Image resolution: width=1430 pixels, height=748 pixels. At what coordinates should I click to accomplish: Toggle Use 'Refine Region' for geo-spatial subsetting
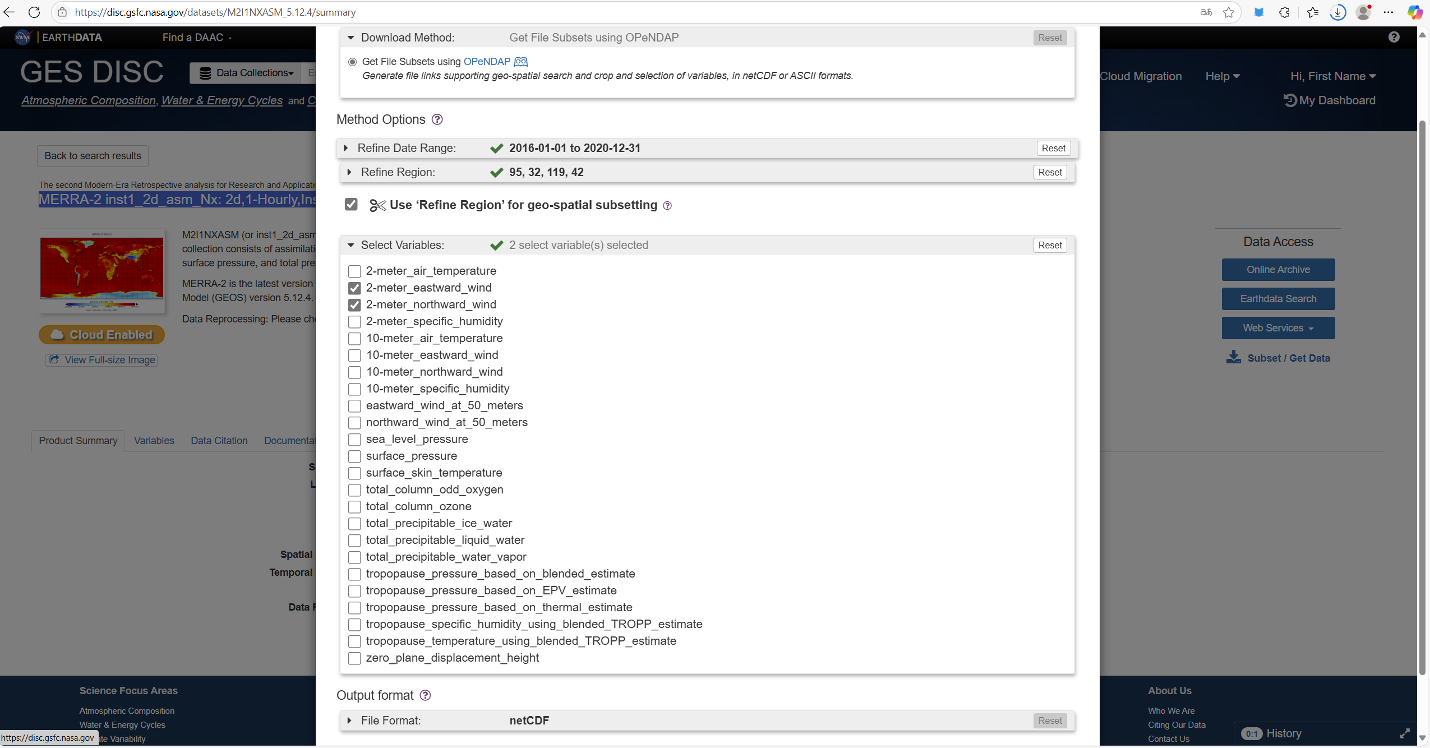click(351, 205)
